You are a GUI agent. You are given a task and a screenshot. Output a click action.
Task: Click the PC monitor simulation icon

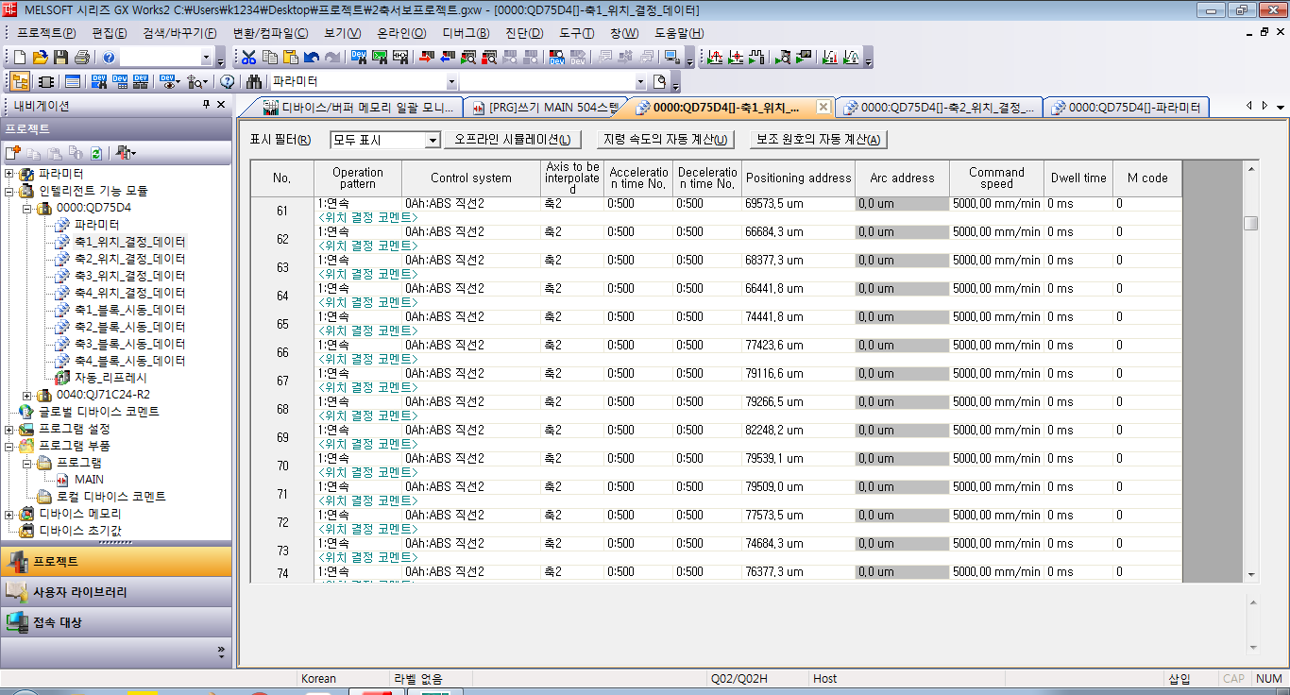pos(671,58)
